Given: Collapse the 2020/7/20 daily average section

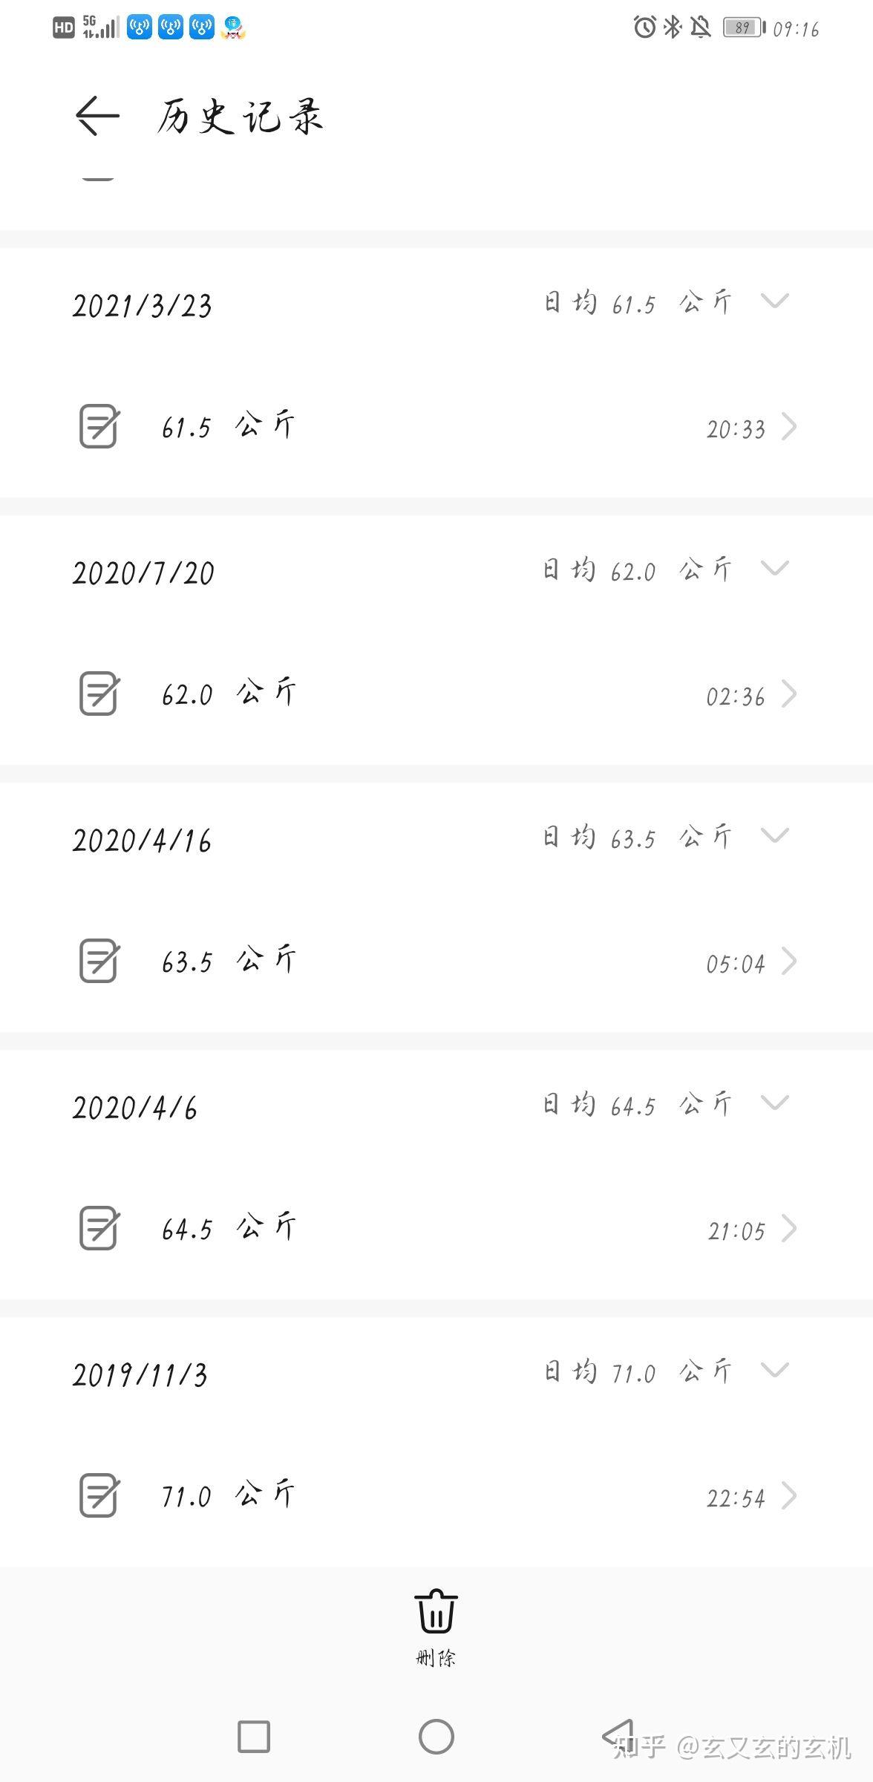Looking at the screenshot, I should [x=774, y=568].
